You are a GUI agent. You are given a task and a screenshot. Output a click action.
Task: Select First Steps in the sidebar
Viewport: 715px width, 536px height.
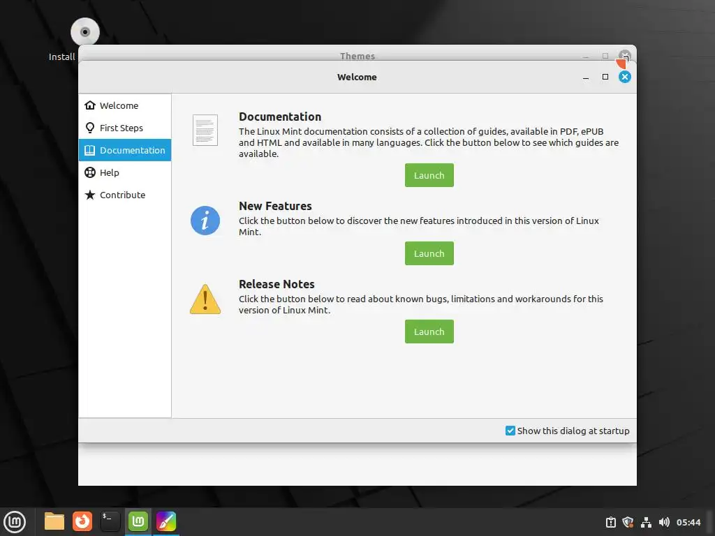pyautogui.click(x=125, y=128)
